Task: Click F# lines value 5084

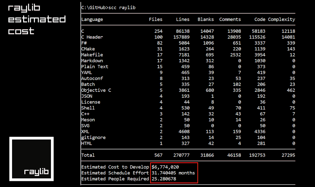Action: pos(184,43)
